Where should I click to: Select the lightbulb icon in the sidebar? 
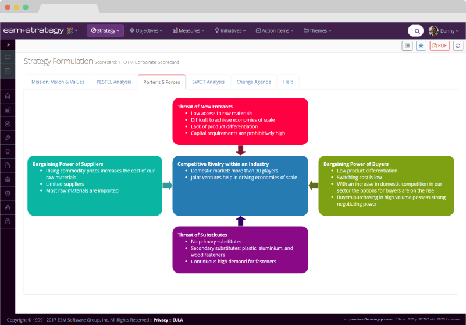[8, 151]
